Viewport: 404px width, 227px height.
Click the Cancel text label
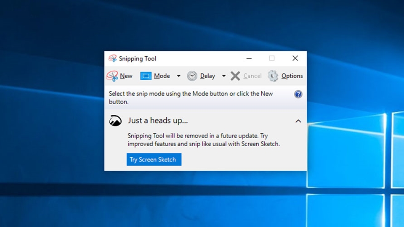(x=252, y=76)
